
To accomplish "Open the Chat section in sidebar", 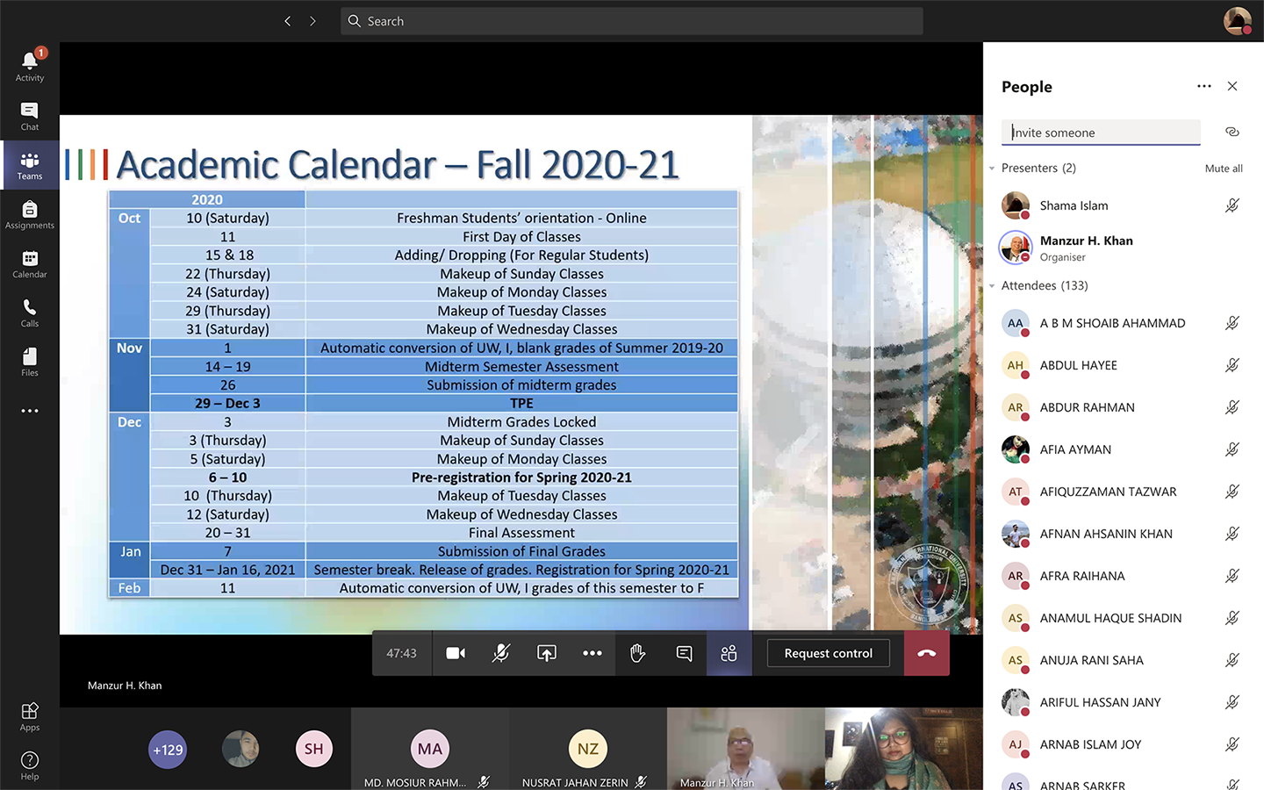I will tap(30, 116).
